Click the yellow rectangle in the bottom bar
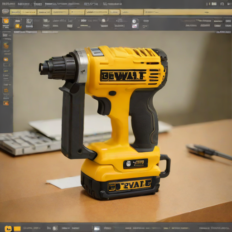This screenshot has height=232, width=232. pos(17,228)
